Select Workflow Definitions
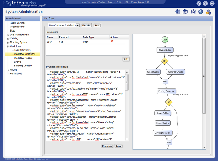218x161 pixels. click(25, 54)
